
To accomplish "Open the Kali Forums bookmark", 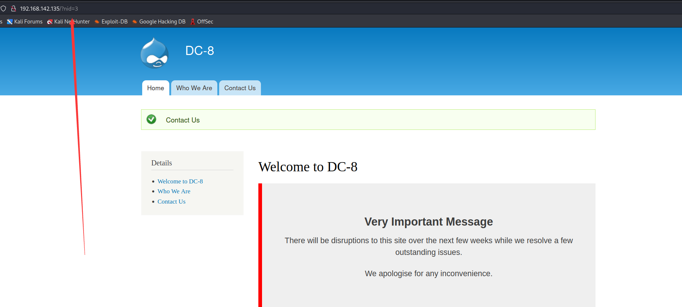I will click(x=25, y=22).
